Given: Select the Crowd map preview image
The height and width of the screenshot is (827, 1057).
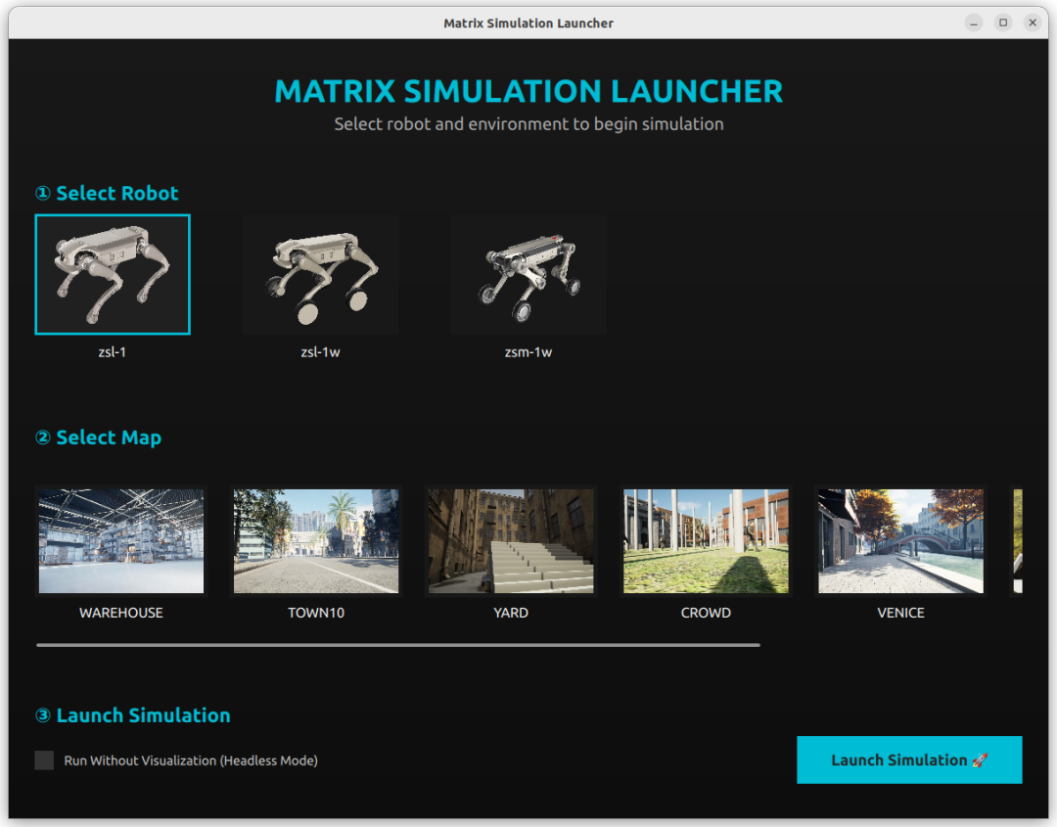Looking at the screenshot, I should point(706,541).
